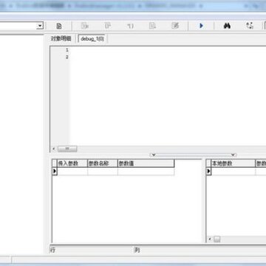Open search with the binoculars icon

[227, 26]
